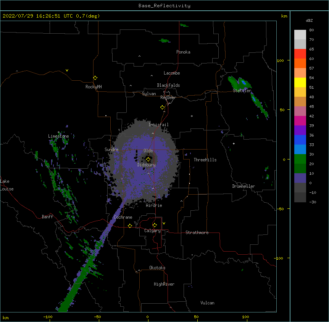Screen dimensions: 329x322
Task: Select the RedDeer city label
Action: (x=168, y=97)
